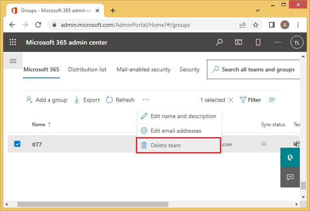Open the TL account avatar

[x=297, y=42]
